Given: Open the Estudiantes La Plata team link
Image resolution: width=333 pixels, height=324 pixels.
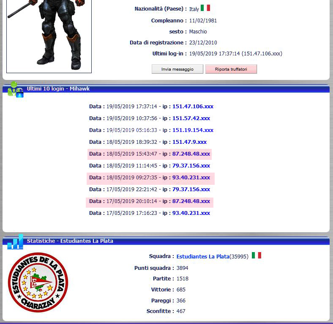Looking at the screenshot, I should (203, 256).
